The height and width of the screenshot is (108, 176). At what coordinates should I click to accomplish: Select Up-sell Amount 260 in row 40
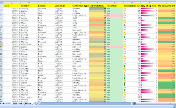point(166,99)
